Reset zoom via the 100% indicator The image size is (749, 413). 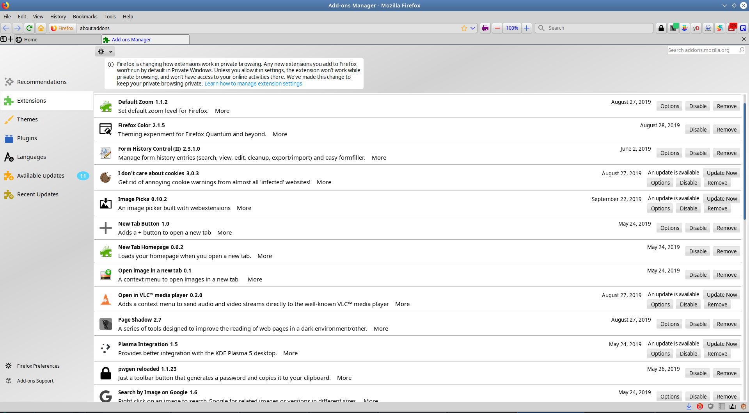tap(512, 28)
